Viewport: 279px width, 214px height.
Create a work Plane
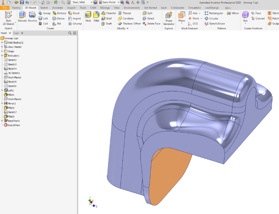pyautogui.click(x=182, y=17)
